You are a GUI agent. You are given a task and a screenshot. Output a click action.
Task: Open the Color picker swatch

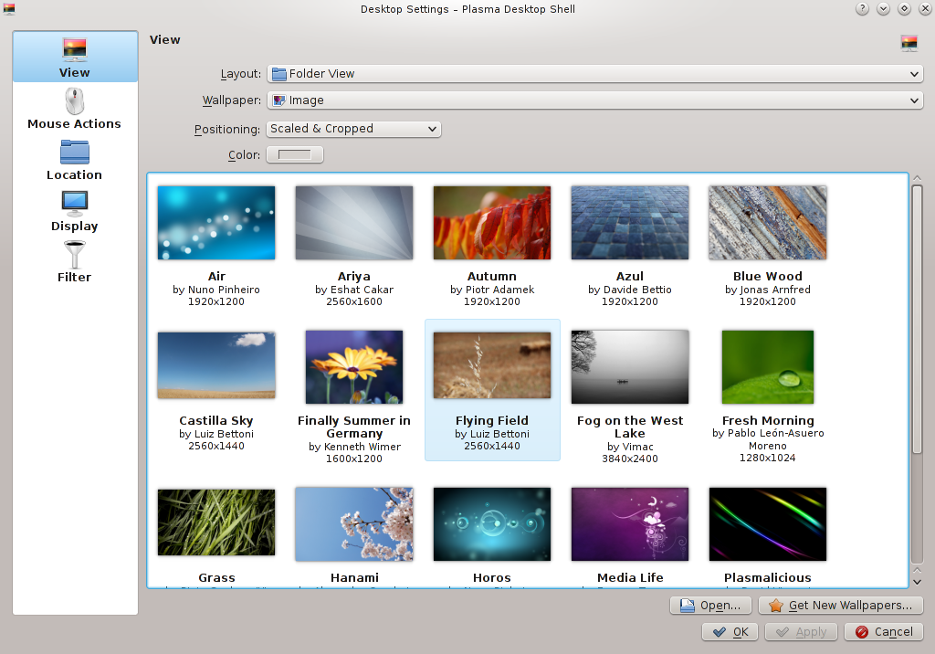(294, 153)
